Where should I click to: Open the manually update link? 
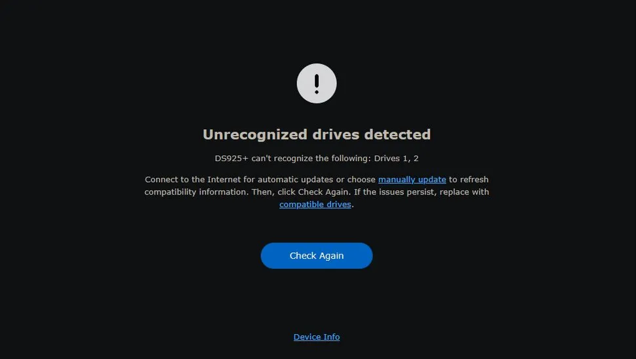pyautogui.click(x=412, y=179)
